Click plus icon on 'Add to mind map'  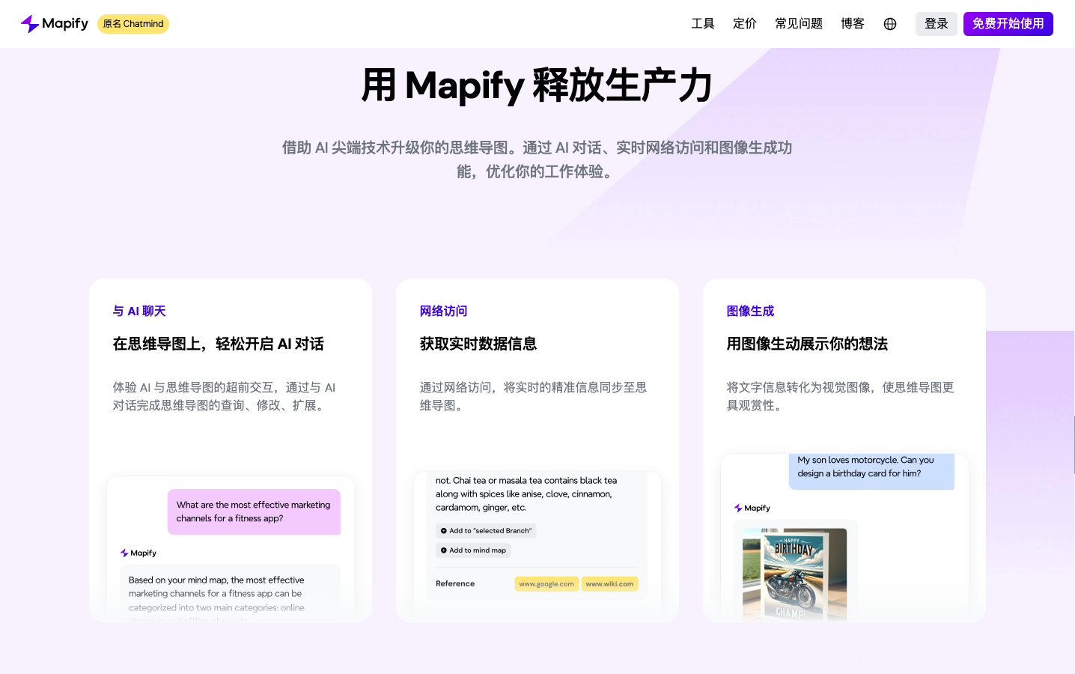(443, 550)
